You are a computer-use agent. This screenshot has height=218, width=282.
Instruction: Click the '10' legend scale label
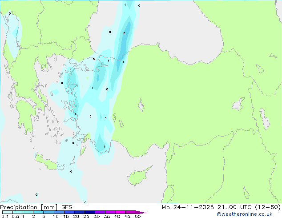[56, 216]
